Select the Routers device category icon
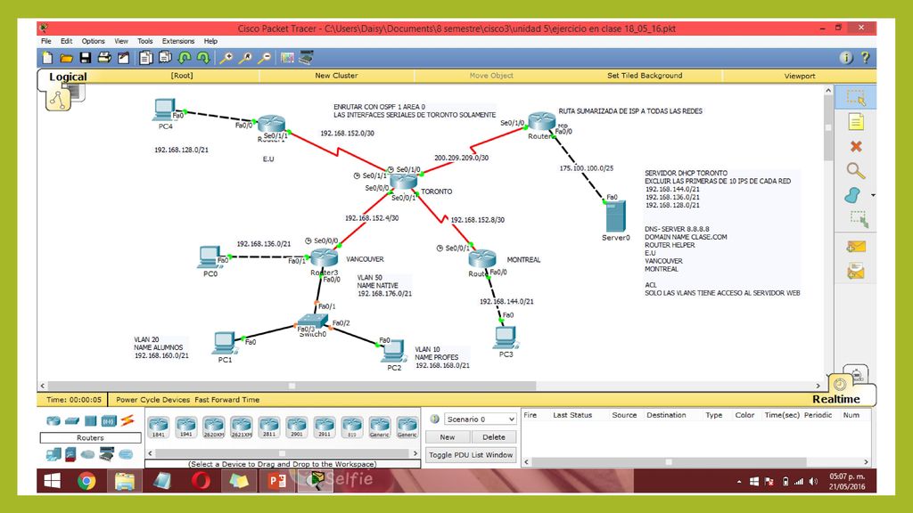The height and width of the screenshot is (513, 913). pyautogui.click(x=53, y=420)
